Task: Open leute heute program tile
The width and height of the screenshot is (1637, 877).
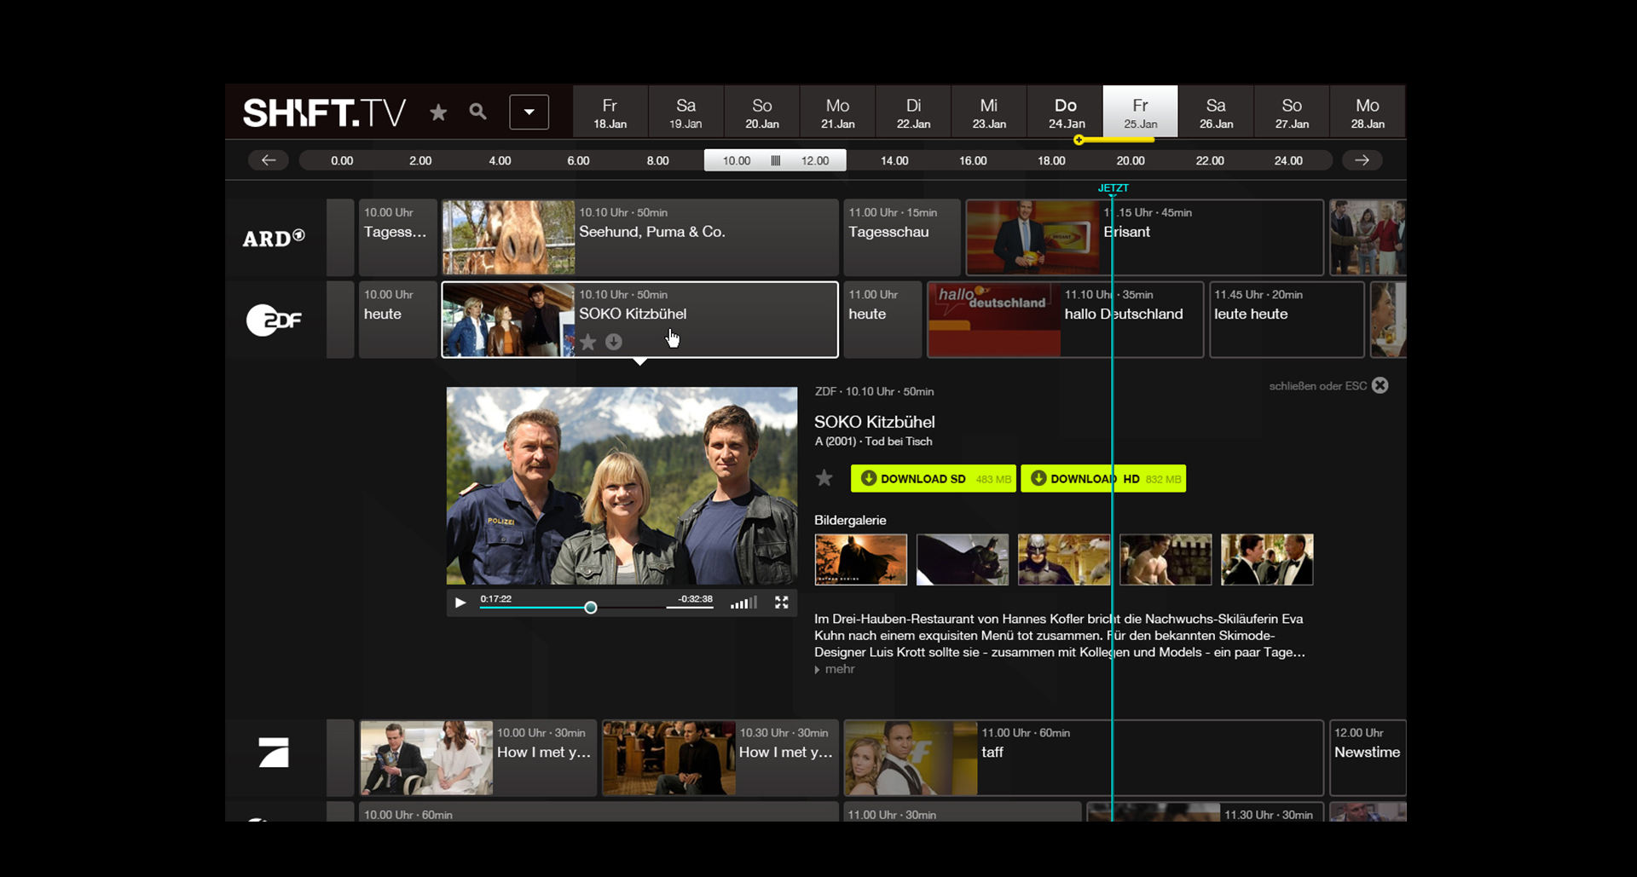Action: [x=1287, y=320]
